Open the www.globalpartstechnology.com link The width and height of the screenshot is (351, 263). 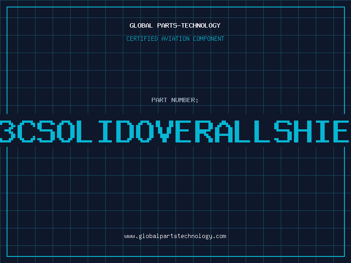click(x=175, y=236)
